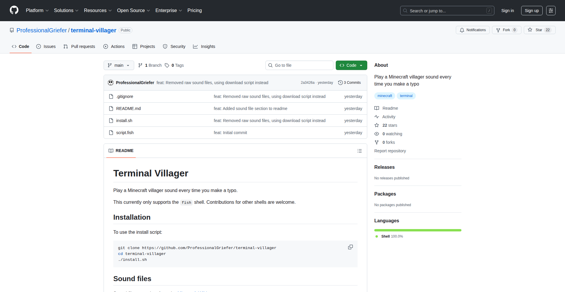565x292 pixels.
Task: Open terminal-villager repository link
Action: [x=94, y=30]
